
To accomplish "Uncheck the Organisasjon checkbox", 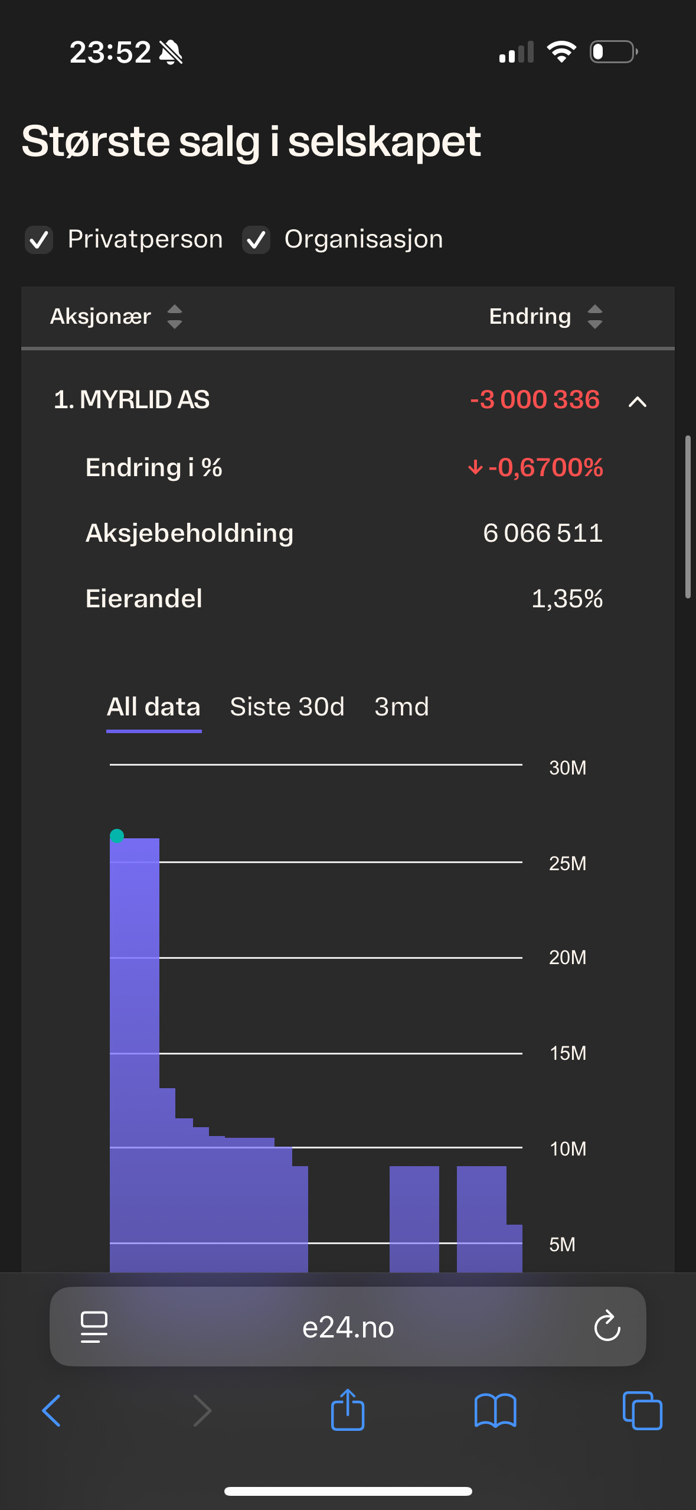I will tap(256, 240).
